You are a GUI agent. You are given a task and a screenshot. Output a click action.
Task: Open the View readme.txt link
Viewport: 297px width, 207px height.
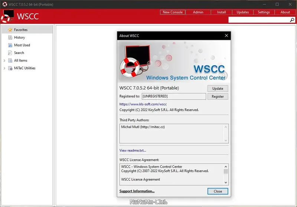coord(133,150)
